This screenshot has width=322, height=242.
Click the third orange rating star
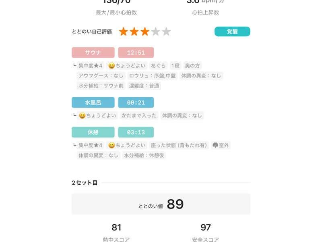(145, 31)
